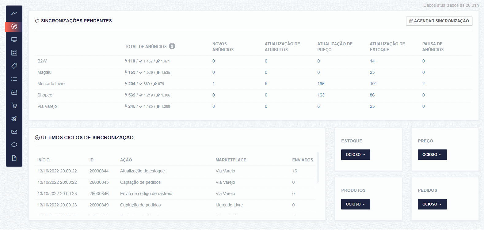Open the document file sidebar icon

click(14, 158)
